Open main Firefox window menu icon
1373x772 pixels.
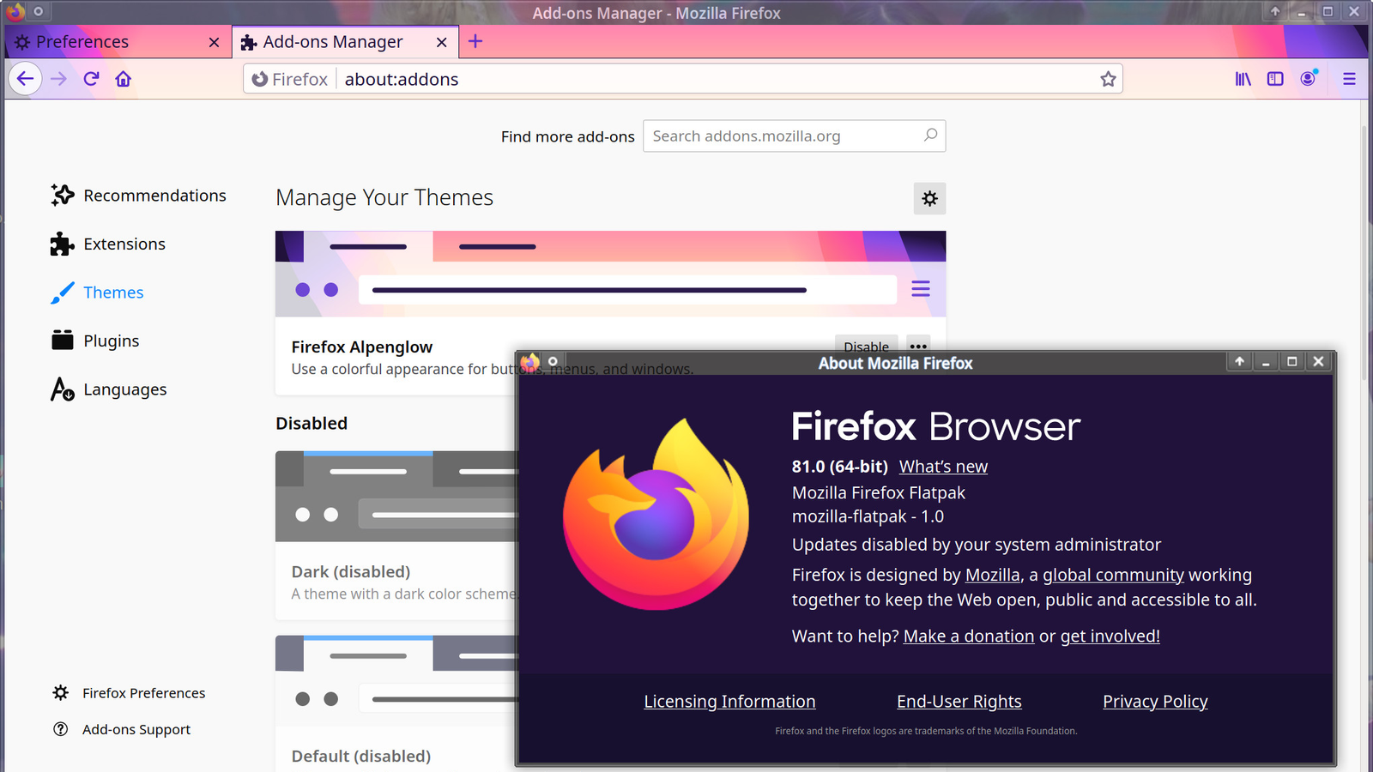pos(15,11)
